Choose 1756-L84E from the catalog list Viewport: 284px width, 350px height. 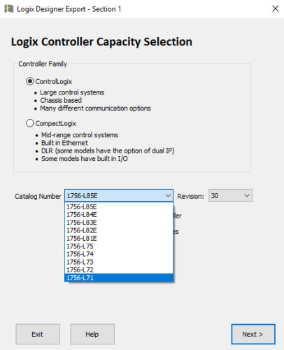tap(119, 215)
